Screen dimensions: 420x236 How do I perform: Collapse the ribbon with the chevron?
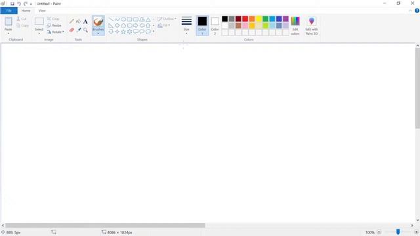coord(410,10)
